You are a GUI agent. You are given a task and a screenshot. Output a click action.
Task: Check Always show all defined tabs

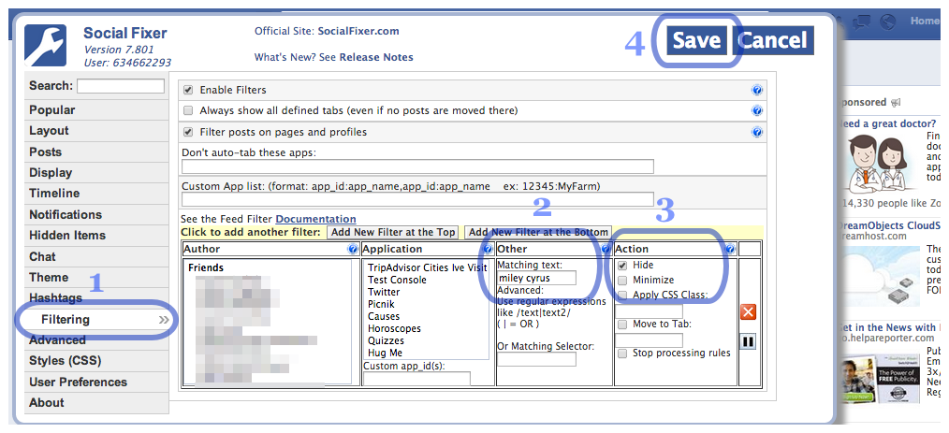(188, 110)
